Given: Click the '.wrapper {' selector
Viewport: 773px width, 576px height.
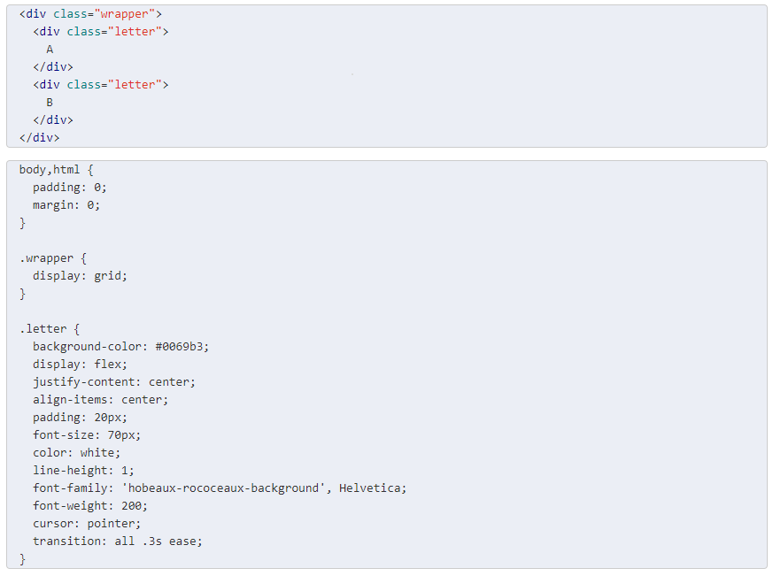Looking at the screenshot, I should (x=53, y=258).
